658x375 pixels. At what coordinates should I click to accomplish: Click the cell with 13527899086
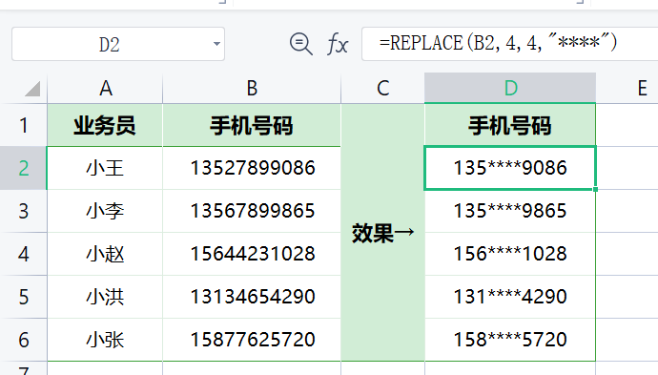point(252,168)
